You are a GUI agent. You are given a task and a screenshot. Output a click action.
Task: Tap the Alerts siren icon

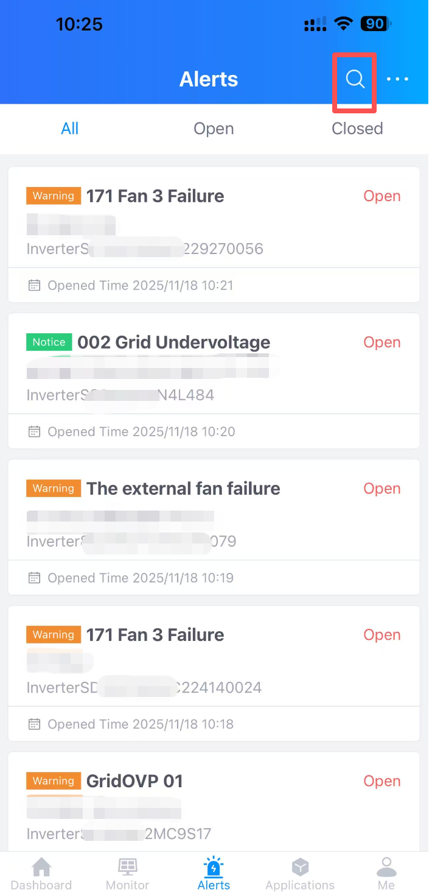coord(214,866)
